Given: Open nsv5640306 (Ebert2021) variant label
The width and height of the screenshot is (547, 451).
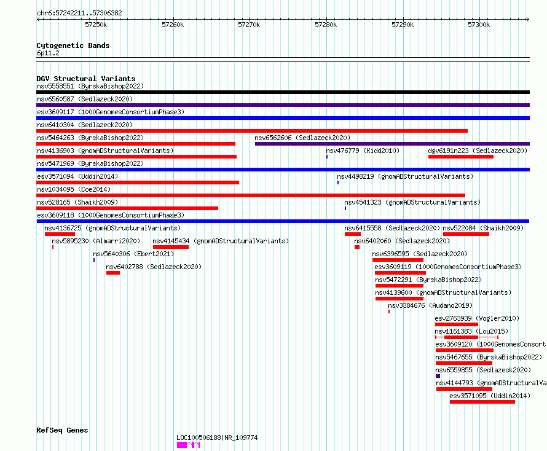Looking at the screenshot, I should coord(133,254).
